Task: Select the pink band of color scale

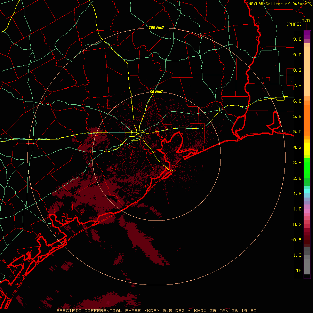Action: pyautogui.click(x=307, y=211)
